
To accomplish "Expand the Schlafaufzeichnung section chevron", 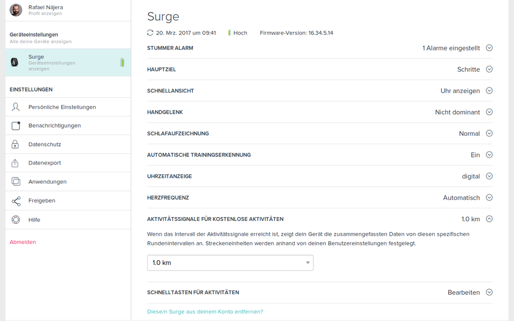I will (489, 133).
